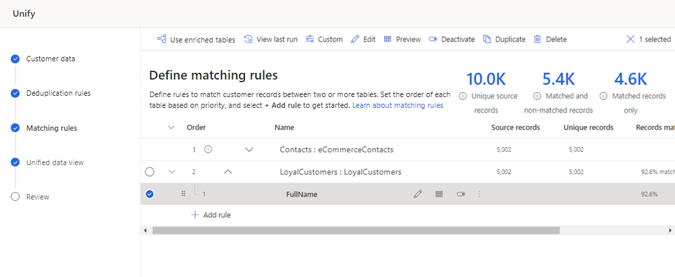The image size is (675, 277).
Task: Click info icon beside Matched records only
Action: [x=603, y=96]
